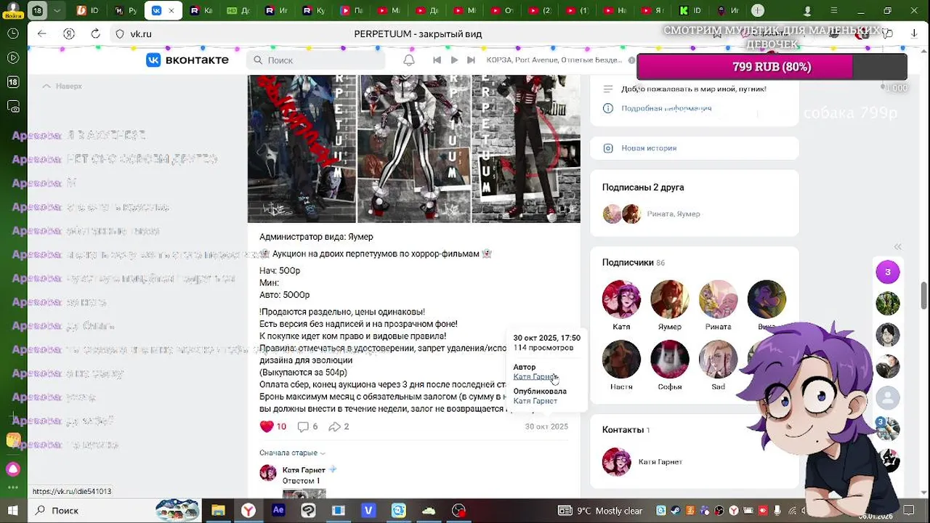930x523 pixels.
Task: Skip to next music track
Action: 471,60
